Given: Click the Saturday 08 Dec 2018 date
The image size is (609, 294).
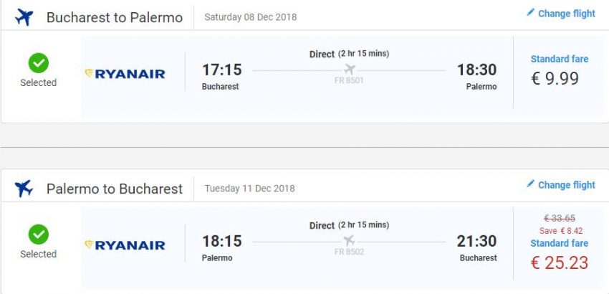Looking at the screenshot, I should pyautogui.click(x=250, y=17).
